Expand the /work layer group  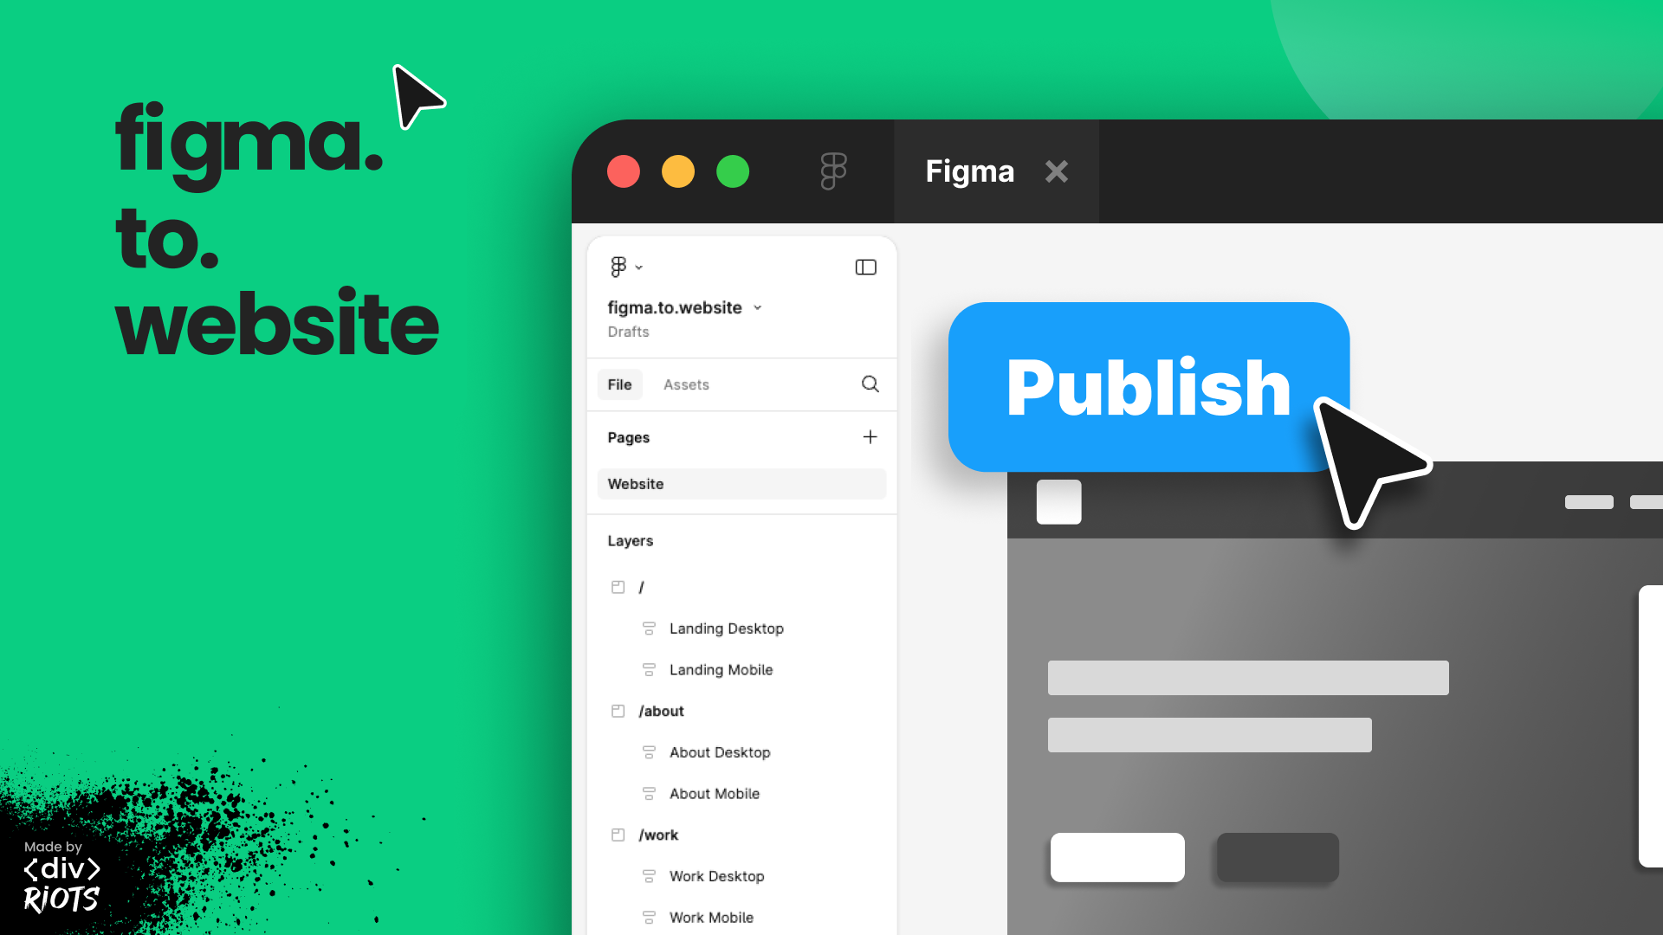(x=617, y=835)
